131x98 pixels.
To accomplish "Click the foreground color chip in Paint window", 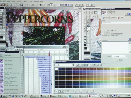I will pyautogui.click(x=86, y=48).
